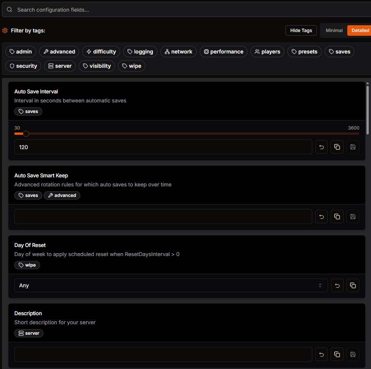Switch to Minimal view
Viewport: 371px width, 369px height.
334,30
